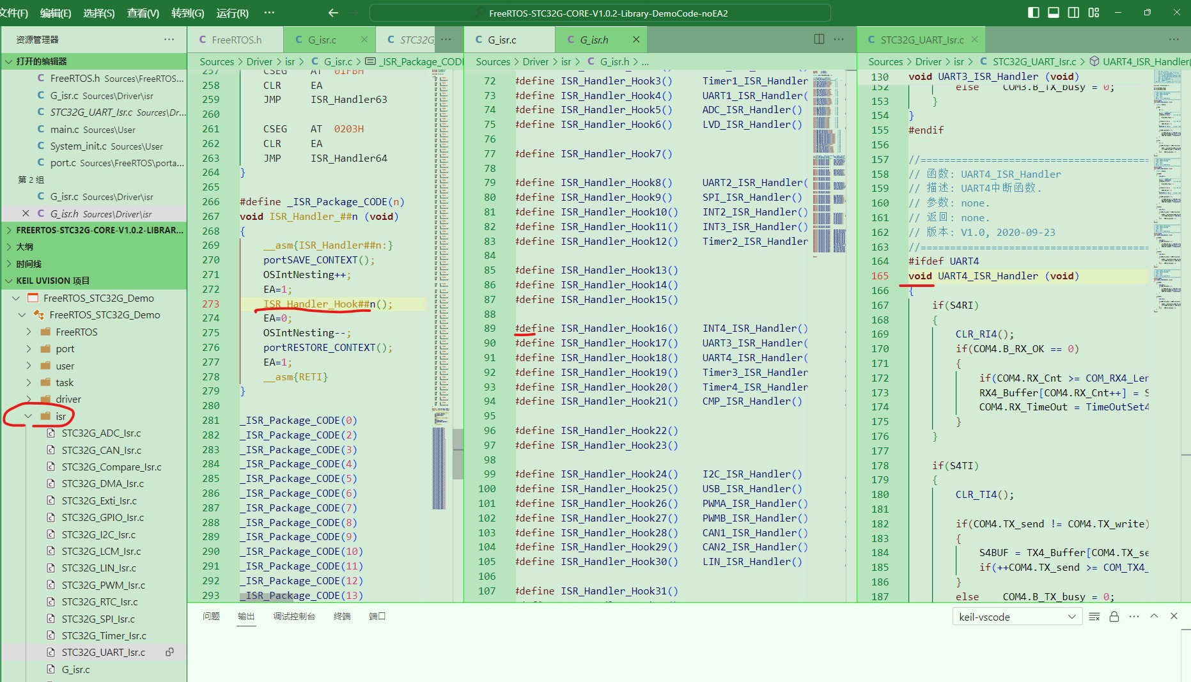Image resolution: width=1191 pixels, height=682 pixels.
Task: Click search box in title bar
Action: click(x=600, y=13)
